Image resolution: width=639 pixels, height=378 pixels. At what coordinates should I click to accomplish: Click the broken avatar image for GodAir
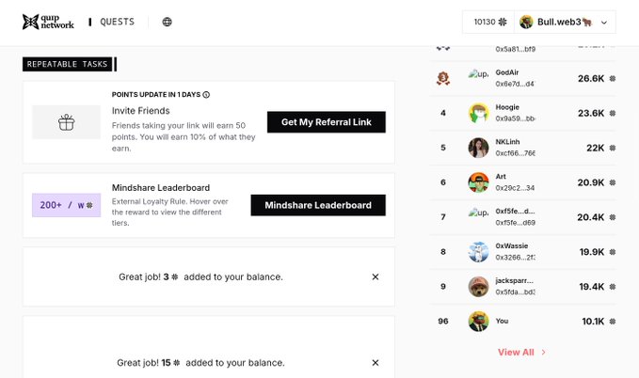point(478,73)
